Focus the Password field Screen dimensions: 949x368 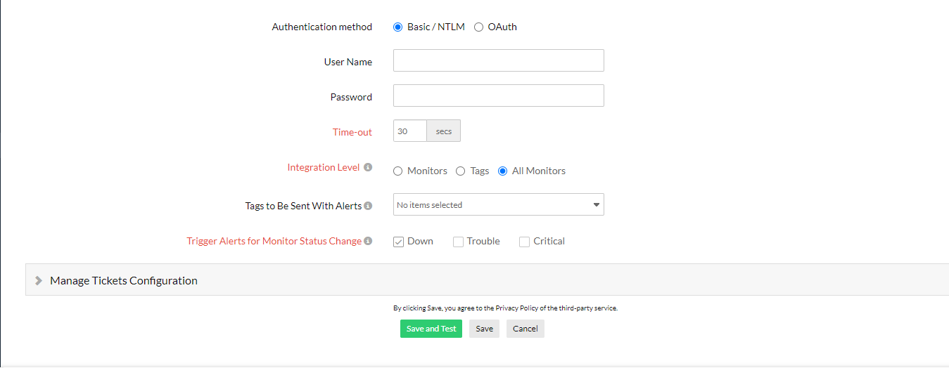click(x=498, y=96)
